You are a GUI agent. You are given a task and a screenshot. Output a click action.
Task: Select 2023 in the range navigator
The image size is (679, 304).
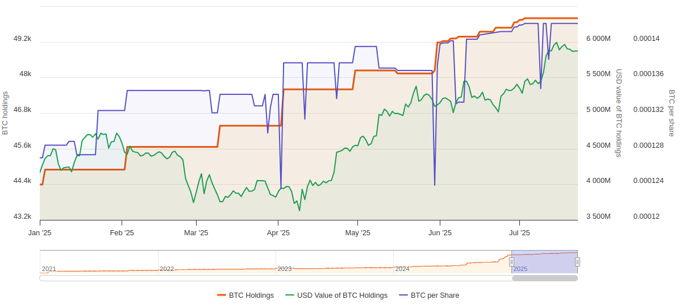285,269
